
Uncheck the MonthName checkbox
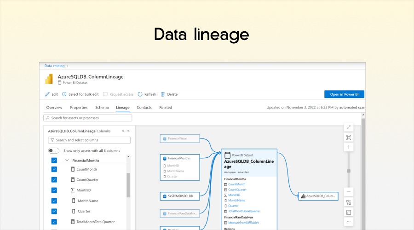(x=54, y=201)
